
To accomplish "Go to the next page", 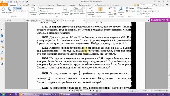I will [90, 91].
